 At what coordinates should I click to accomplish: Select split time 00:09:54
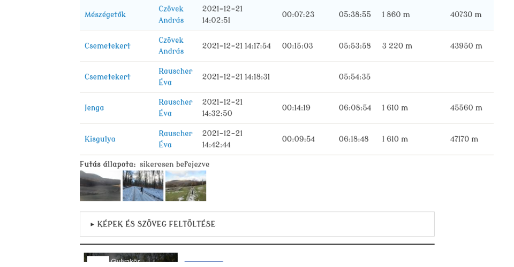(298, 139)
